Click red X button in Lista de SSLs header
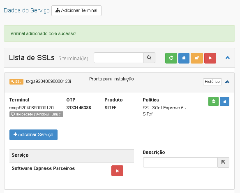240x193 pixels. click(210, 58)
